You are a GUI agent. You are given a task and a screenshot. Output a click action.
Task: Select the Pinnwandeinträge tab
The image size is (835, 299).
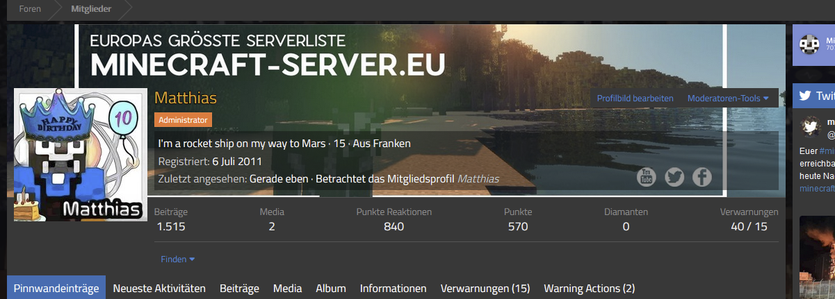point(56,288)
